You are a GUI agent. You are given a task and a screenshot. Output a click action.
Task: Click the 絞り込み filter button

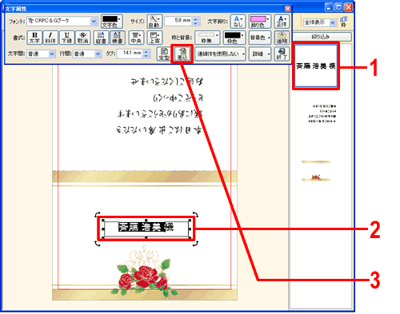(322, 37)
